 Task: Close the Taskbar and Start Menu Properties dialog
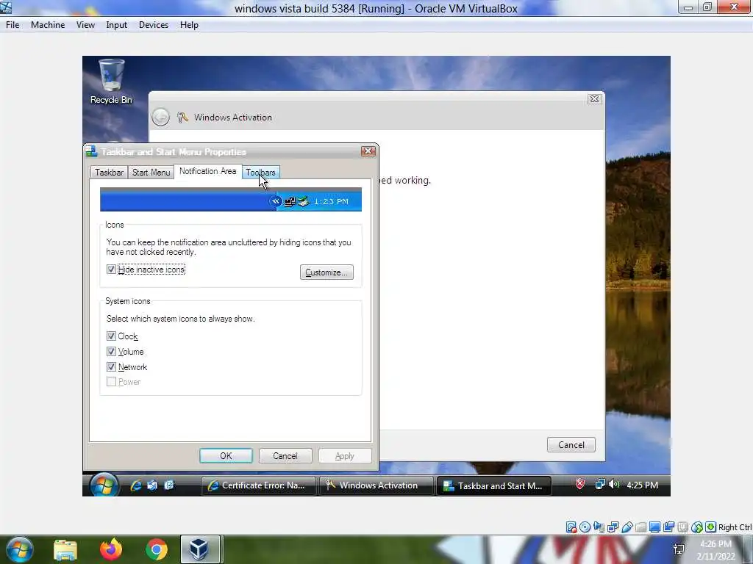pos(368,151)
